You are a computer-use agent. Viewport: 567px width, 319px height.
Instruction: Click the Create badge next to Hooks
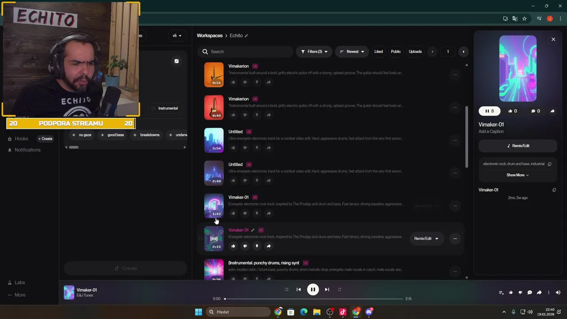[45, 139]
